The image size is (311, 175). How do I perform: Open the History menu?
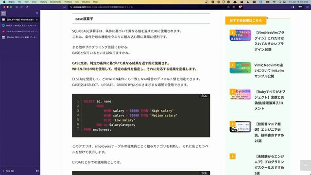point(43,2)
